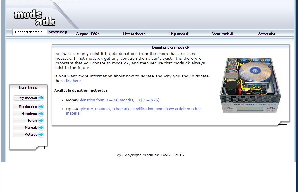This screenshot has width=298, height=192.
Task: Open the Pictures section
Action: point(28,135)
